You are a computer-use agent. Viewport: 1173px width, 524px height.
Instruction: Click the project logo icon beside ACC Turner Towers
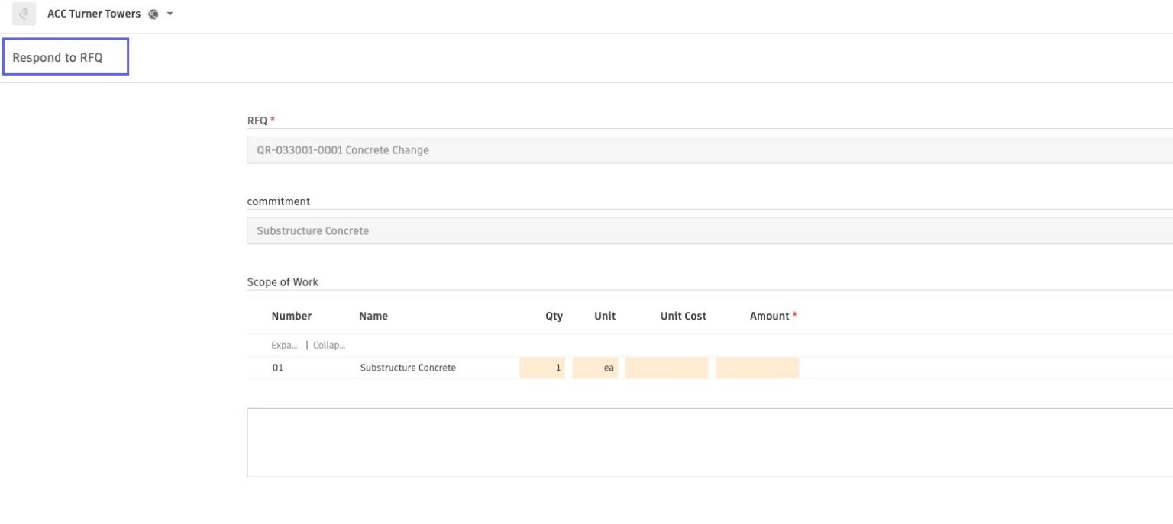pos(24,14)
